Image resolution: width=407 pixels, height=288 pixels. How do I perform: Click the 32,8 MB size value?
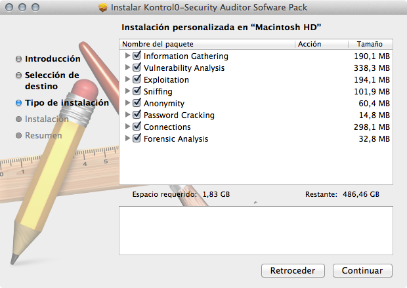374,139
